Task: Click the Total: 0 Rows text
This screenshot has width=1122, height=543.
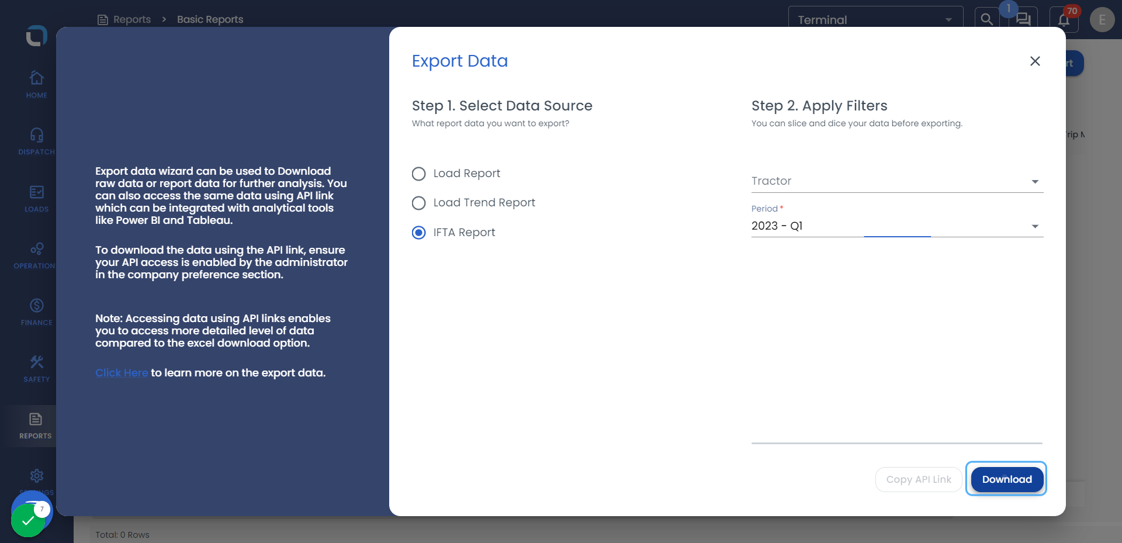Action: tap(122, 535)
